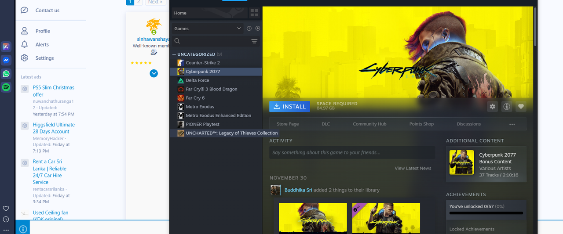Click the PIONER Playtest game icon
Viewport: 563px width, 234px height.
[181, 124]
